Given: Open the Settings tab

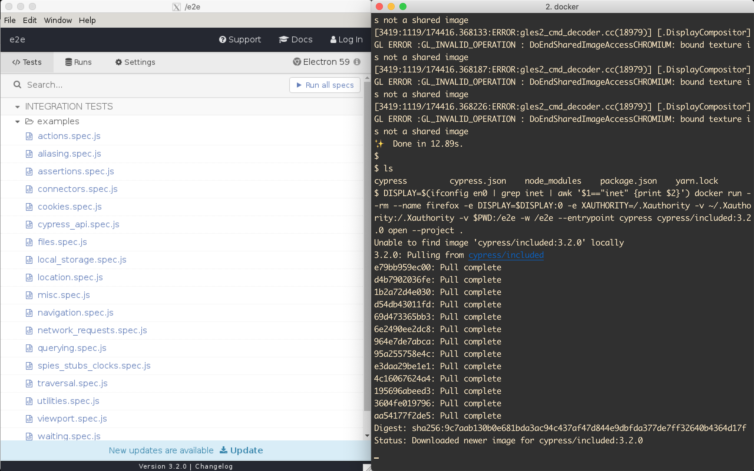Looking at the screenshot, I should coord(135,62).
